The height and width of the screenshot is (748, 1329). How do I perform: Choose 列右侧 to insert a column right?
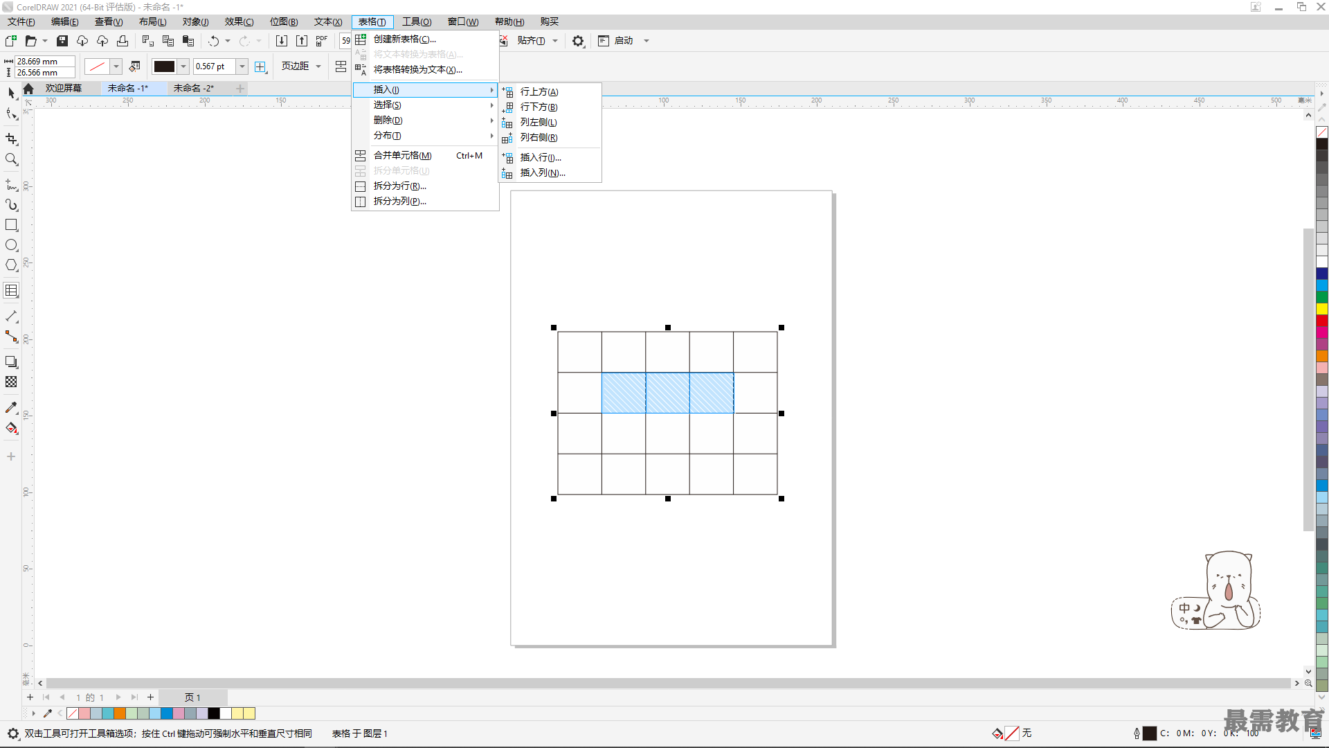click(x=550, y=138)
